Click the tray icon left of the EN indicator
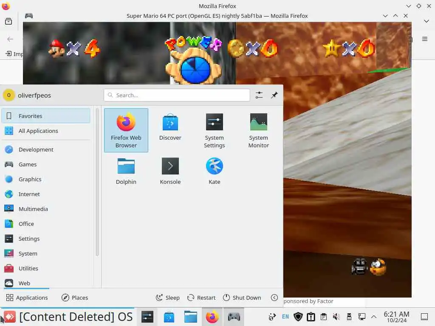435x326 pixels. click(x=272, y=317)
